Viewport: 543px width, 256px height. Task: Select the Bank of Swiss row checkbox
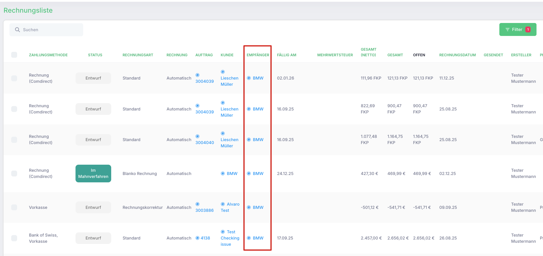tap(14, 238)
